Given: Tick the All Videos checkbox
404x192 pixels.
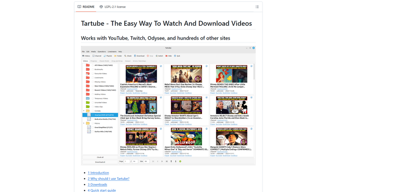Looking at the screenshot, I should point(93,65).
